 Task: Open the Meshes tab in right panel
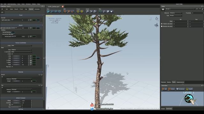click(x=169, y=82)
